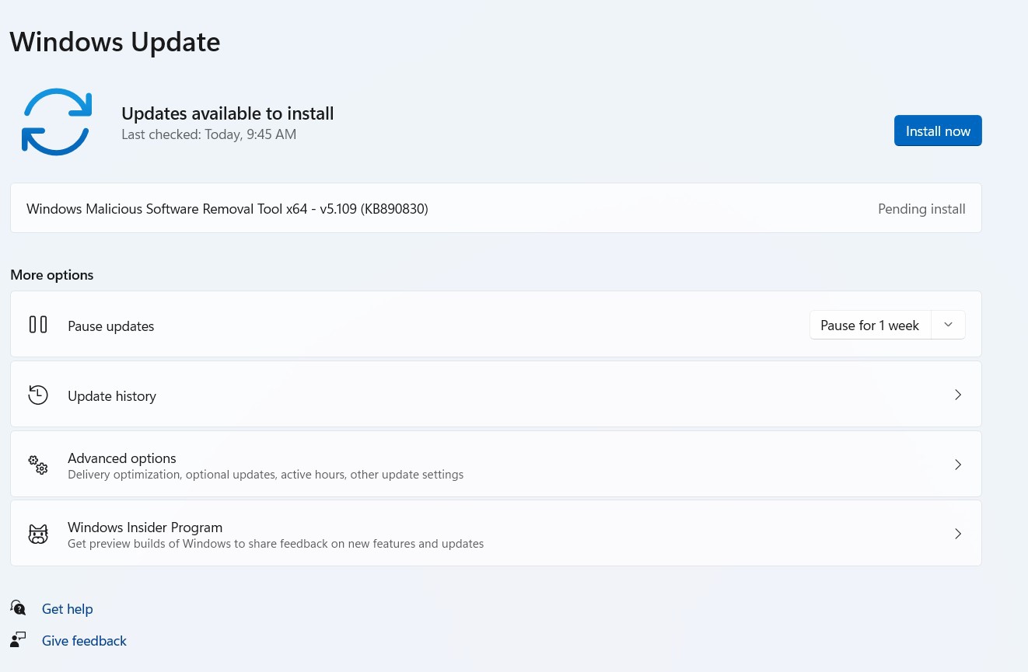
Task: Select the Update history label
Action: click(112, 396)
